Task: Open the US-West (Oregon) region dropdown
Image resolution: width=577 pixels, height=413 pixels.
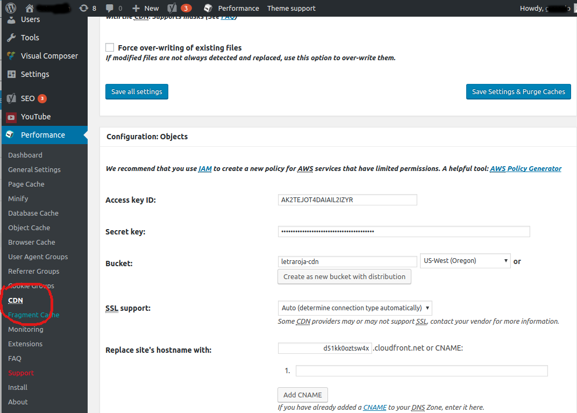Action: (465, 260)
